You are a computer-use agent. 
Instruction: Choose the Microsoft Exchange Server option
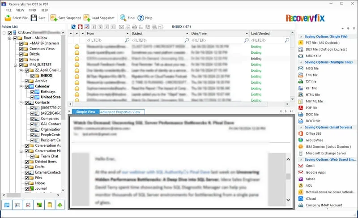pos(326,153)
